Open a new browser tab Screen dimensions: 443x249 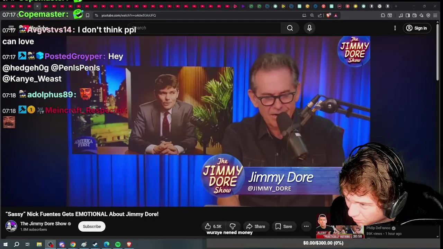pos(396,6)
